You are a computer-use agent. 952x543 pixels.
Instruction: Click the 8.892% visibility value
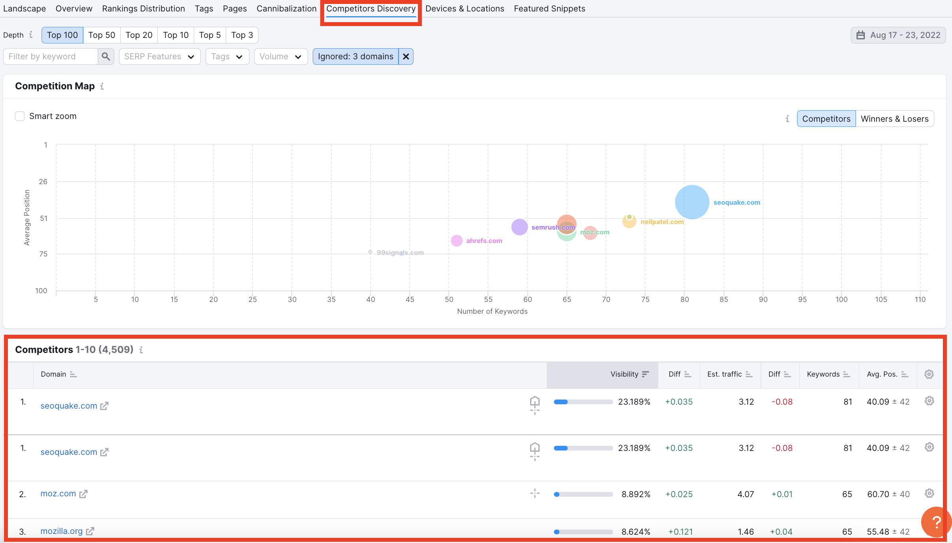(636, 494)
